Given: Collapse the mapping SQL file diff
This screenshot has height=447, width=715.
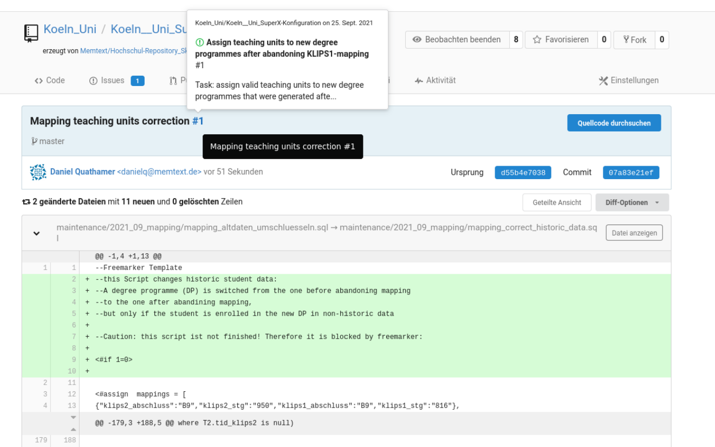Looking at the screenshot, I should click(x=36, y=233).
